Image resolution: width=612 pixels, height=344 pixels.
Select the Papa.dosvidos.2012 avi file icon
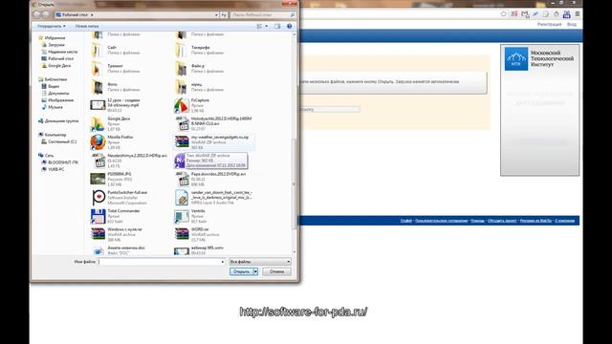(x=182, y=179)
